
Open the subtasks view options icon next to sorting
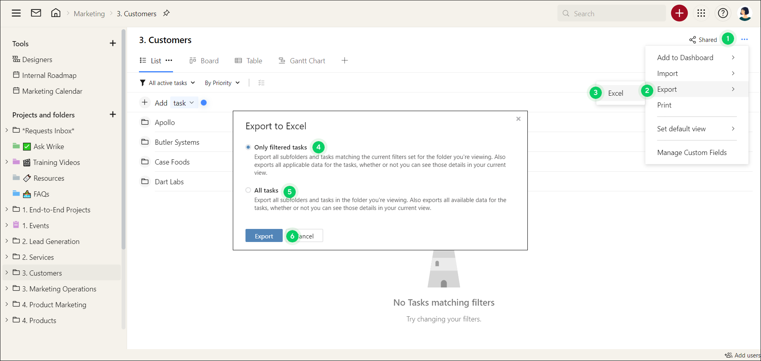[x=262, y=83]
